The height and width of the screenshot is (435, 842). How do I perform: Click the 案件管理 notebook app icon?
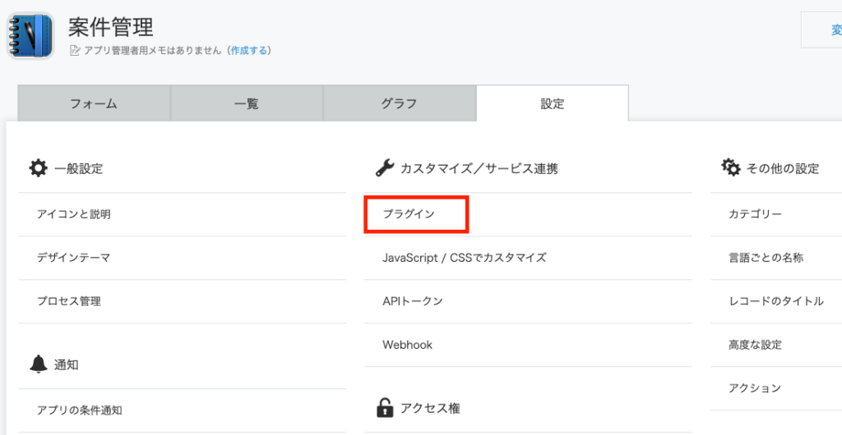30,35
